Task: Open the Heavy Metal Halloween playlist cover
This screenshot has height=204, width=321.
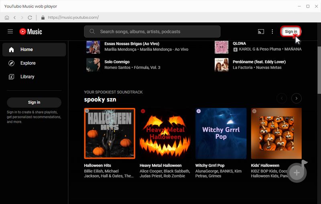Action: (165, 134)
